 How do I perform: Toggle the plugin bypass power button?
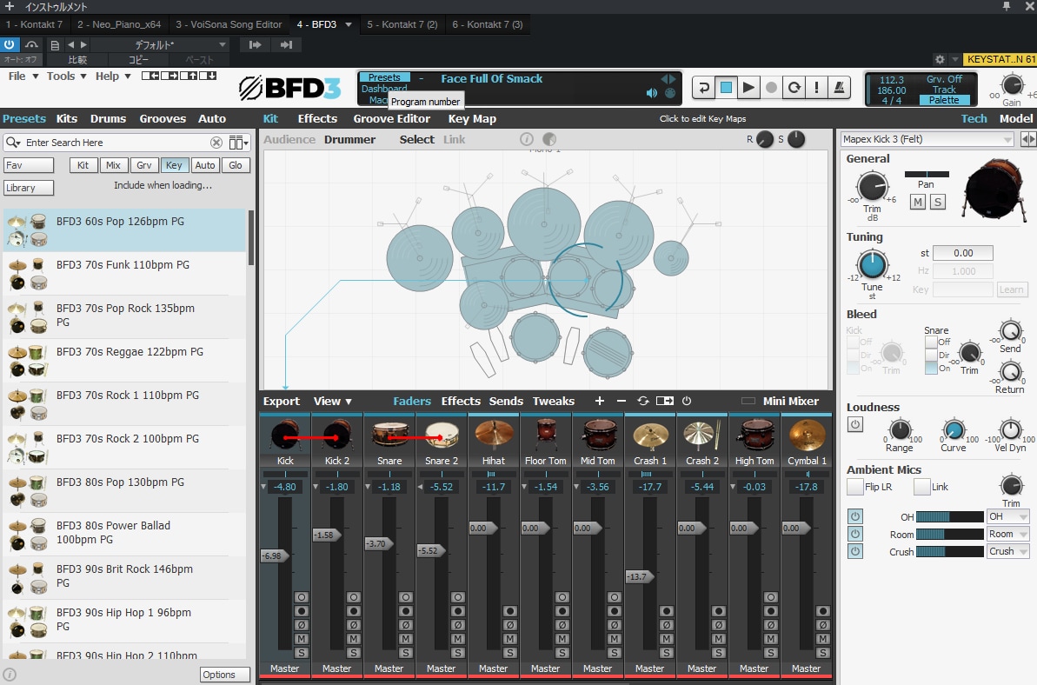click(x=10, y=45)
